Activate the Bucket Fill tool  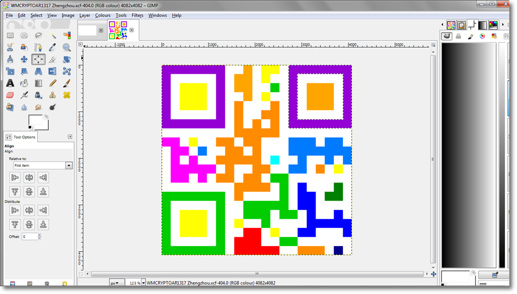click(24, 83)
